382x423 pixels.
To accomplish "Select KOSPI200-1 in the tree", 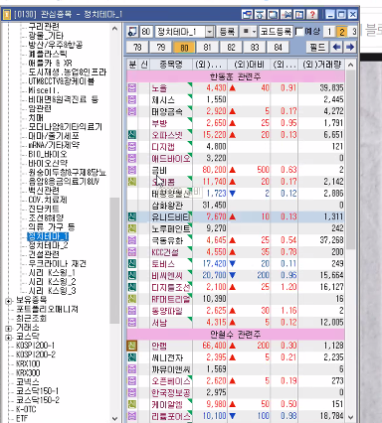I will [x=36, y=346].
